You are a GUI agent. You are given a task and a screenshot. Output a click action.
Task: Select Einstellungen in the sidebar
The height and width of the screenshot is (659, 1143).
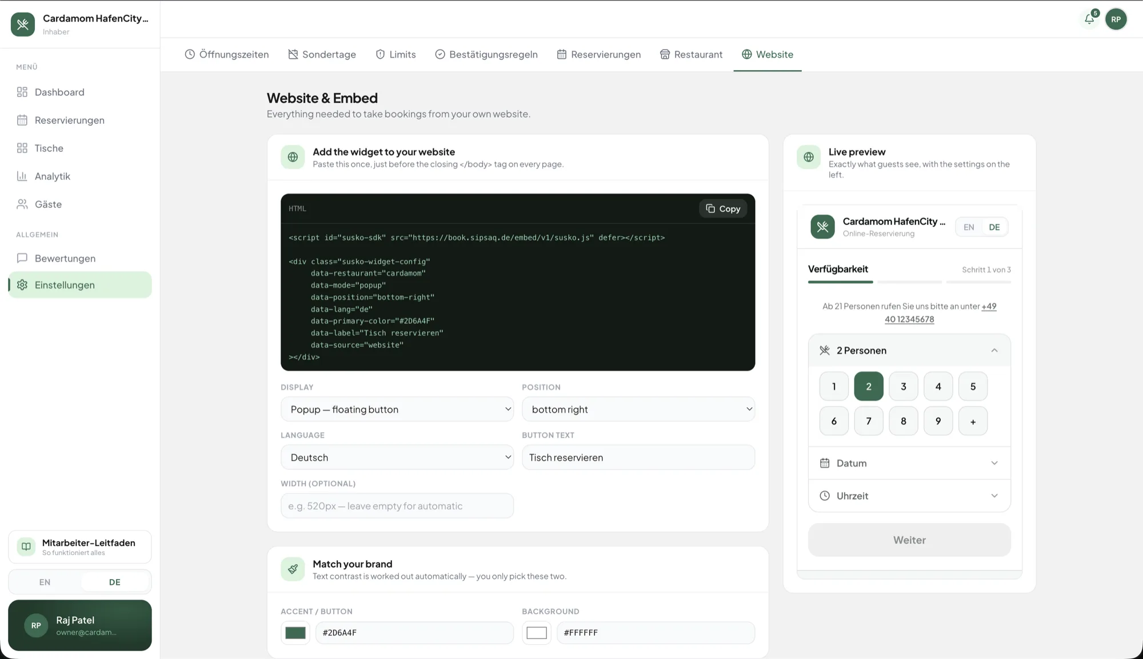[x=80, y=284]
